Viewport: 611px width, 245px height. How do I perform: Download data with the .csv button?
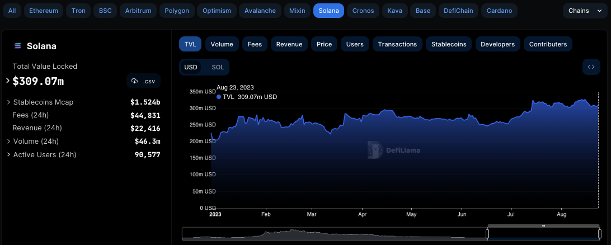point(143,81)
